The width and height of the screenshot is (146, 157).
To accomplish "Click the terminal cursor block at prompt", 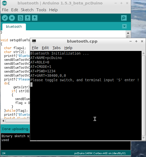I will (31, 84).
